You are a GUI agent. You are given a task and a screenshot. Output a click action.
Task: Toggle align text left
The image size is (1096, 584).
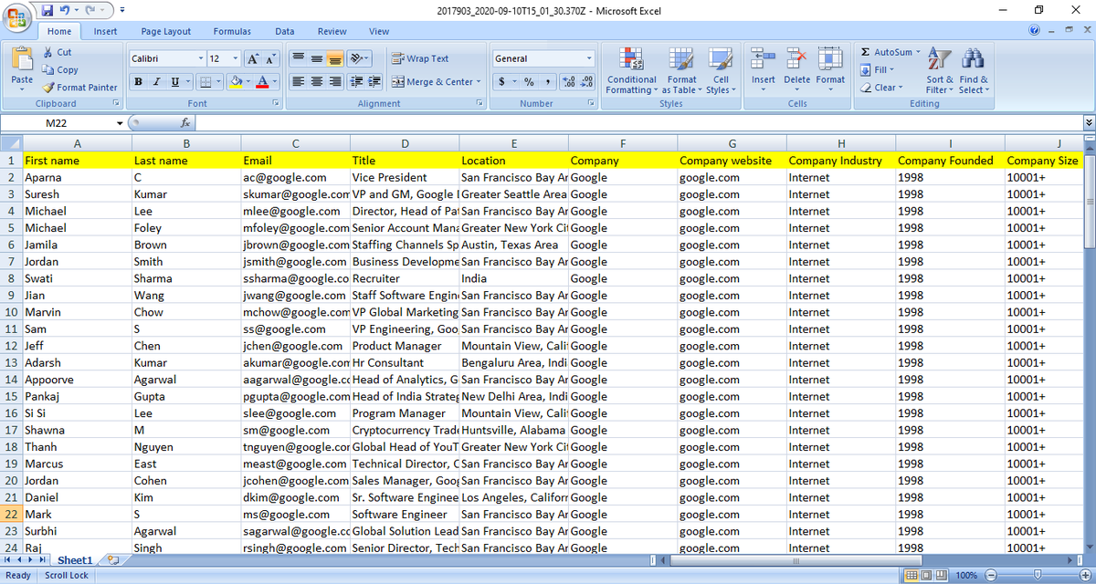[x=298, y=82]
